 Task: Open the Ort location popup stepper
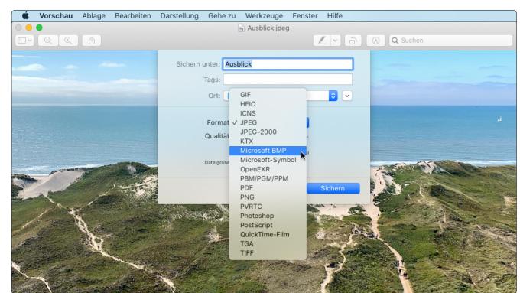point(333,96)
